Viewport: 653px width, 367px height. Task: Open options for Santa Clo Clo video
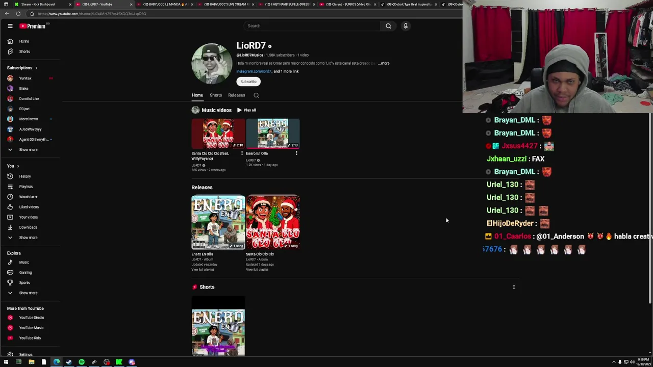tap(242, 153)
